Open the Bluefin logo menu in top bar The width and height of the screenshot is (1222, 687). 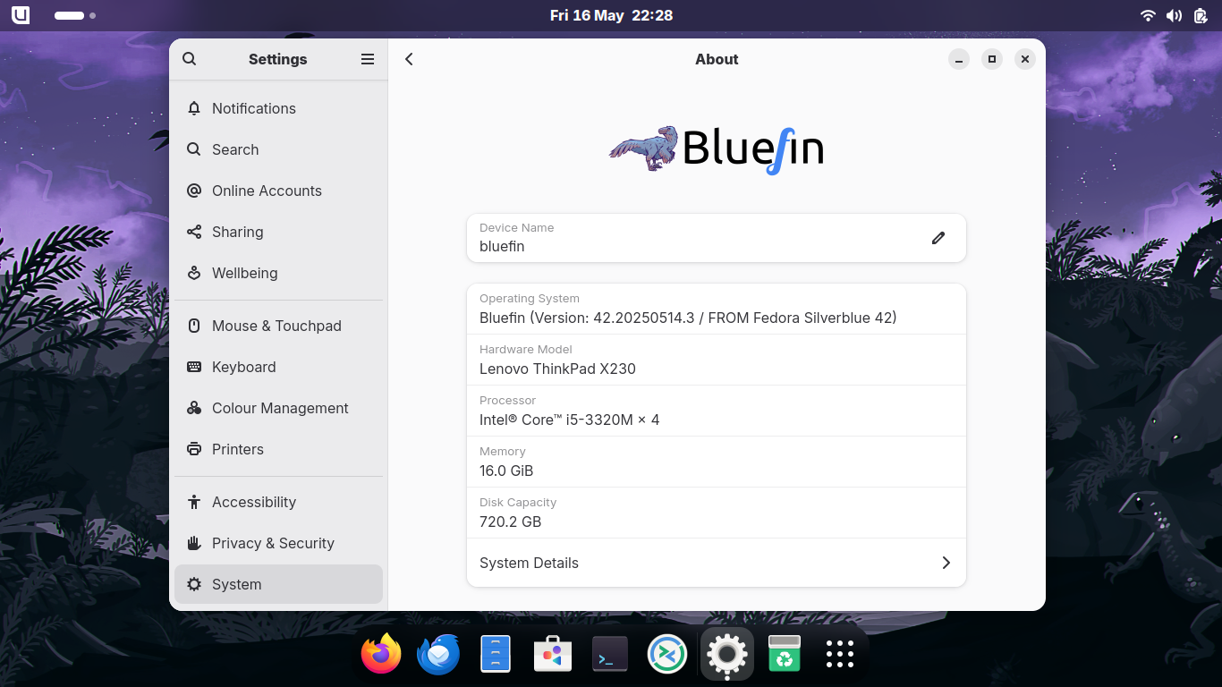point(21,15)
